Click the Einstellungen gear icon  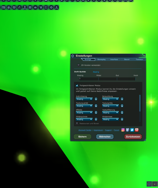point(73,56)
